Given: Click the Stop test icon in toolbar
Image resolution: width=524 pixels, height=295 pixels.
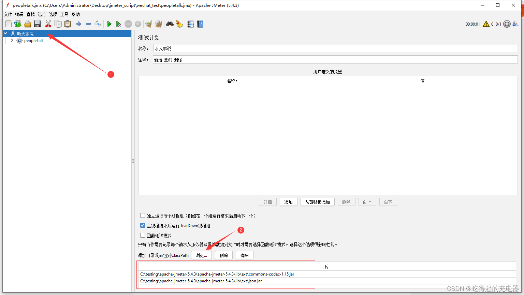Looking at the screenshot, I should point(128,24).
